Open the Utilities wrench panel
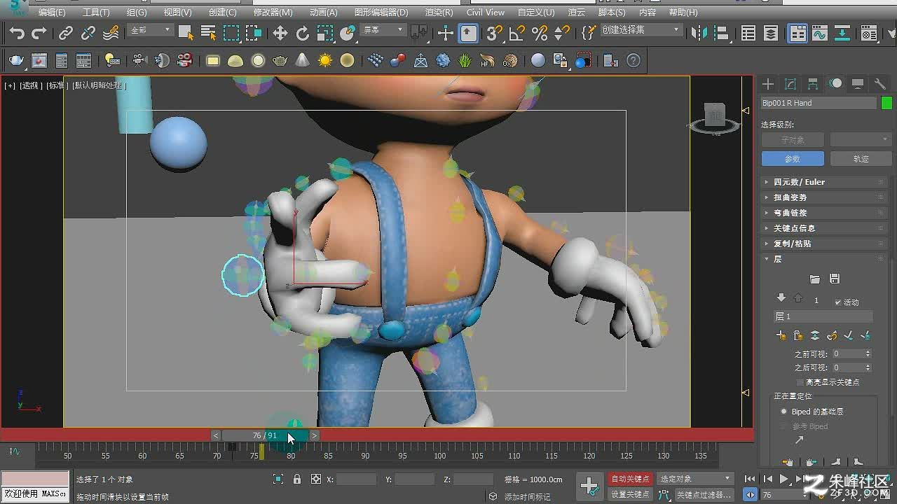Screen dimensions: 897x504 coord(880,84)
